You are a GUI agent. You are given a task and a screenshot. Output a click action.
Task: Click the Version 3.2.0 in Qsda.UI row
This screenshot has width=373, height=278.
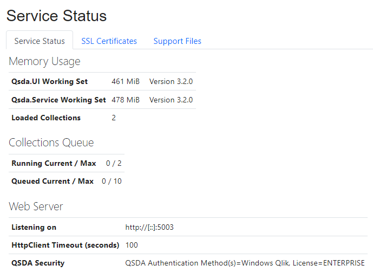tap(171, 82)
